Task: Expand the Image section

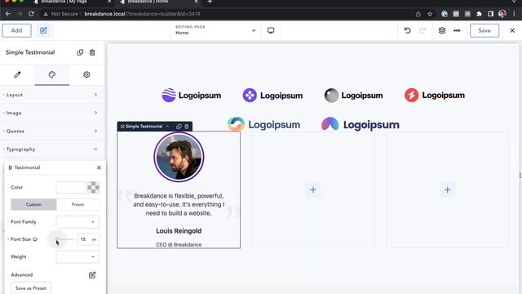Action: [x=52, y=113]
